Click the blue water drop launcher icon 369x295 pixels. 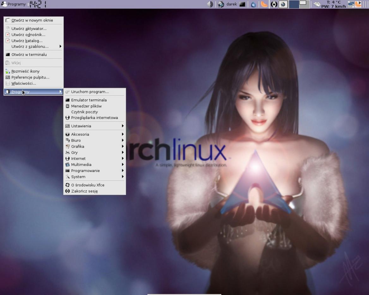(253, 4)
